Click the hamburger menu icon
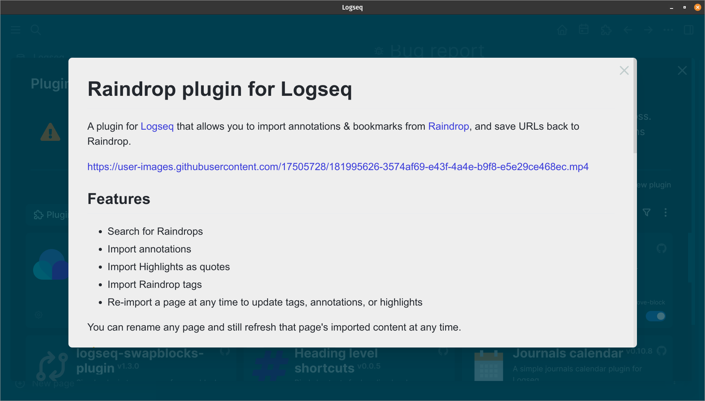The height and width of the screenshot is (401, 705). [16, 30]
